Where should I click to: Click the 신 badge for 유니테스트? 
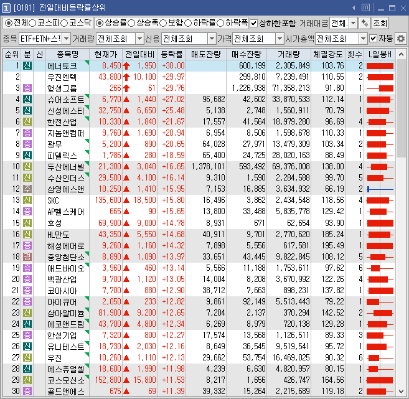pyautogui.click(x=27, y=346)
